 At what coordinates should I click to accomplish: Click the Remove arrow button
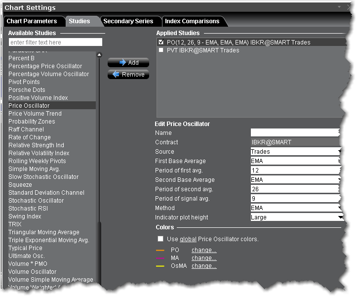point(128,75)
